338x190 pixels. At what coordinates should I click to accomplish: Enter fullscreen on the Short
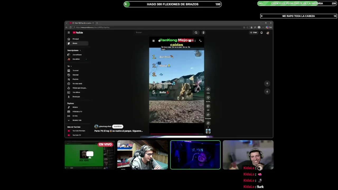[x=200, y=41]
